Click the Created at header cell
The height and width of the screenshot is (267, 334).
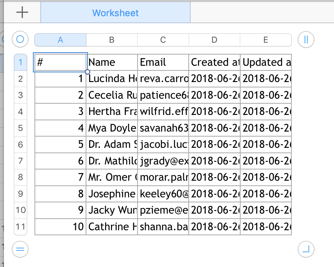pyautogui.click(x=214, y=62)
